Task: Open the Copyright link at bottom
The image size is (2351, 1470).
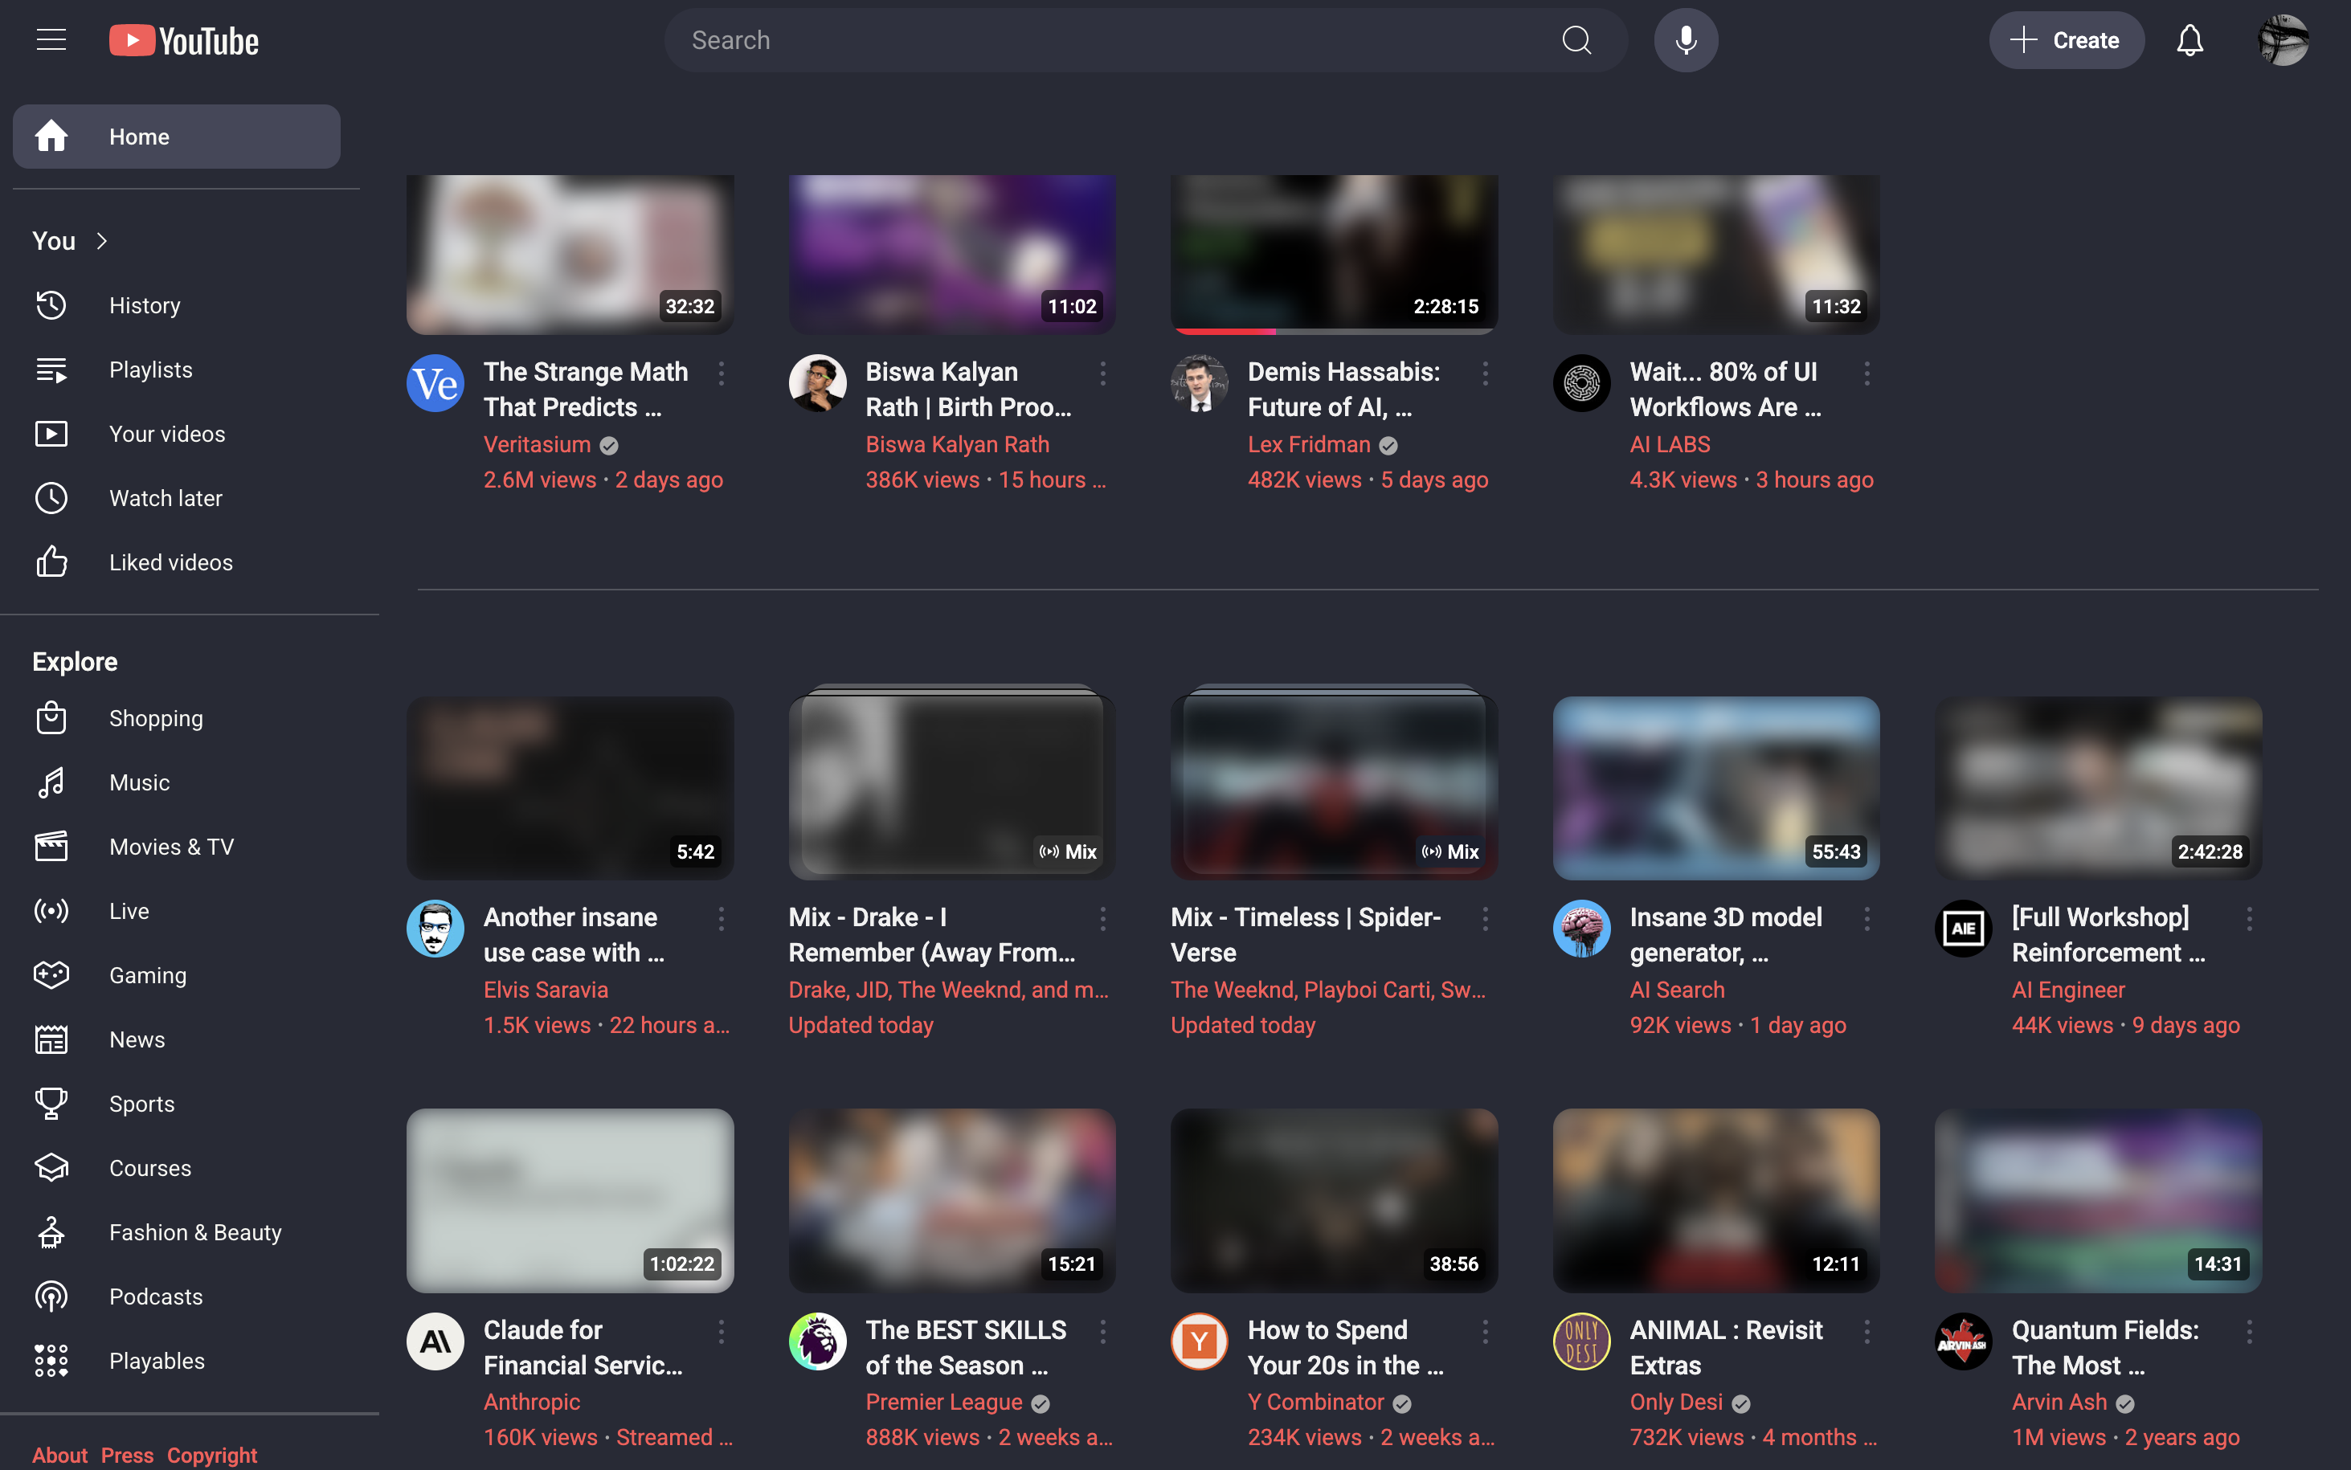Action: click(211, 1455)
